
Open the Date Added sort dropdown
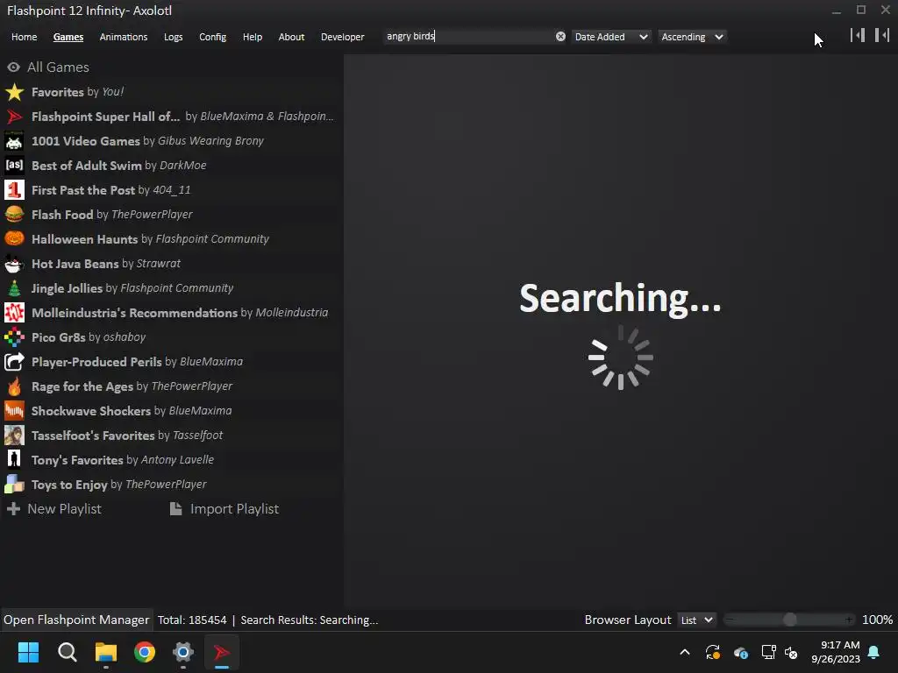pos(611,37)
